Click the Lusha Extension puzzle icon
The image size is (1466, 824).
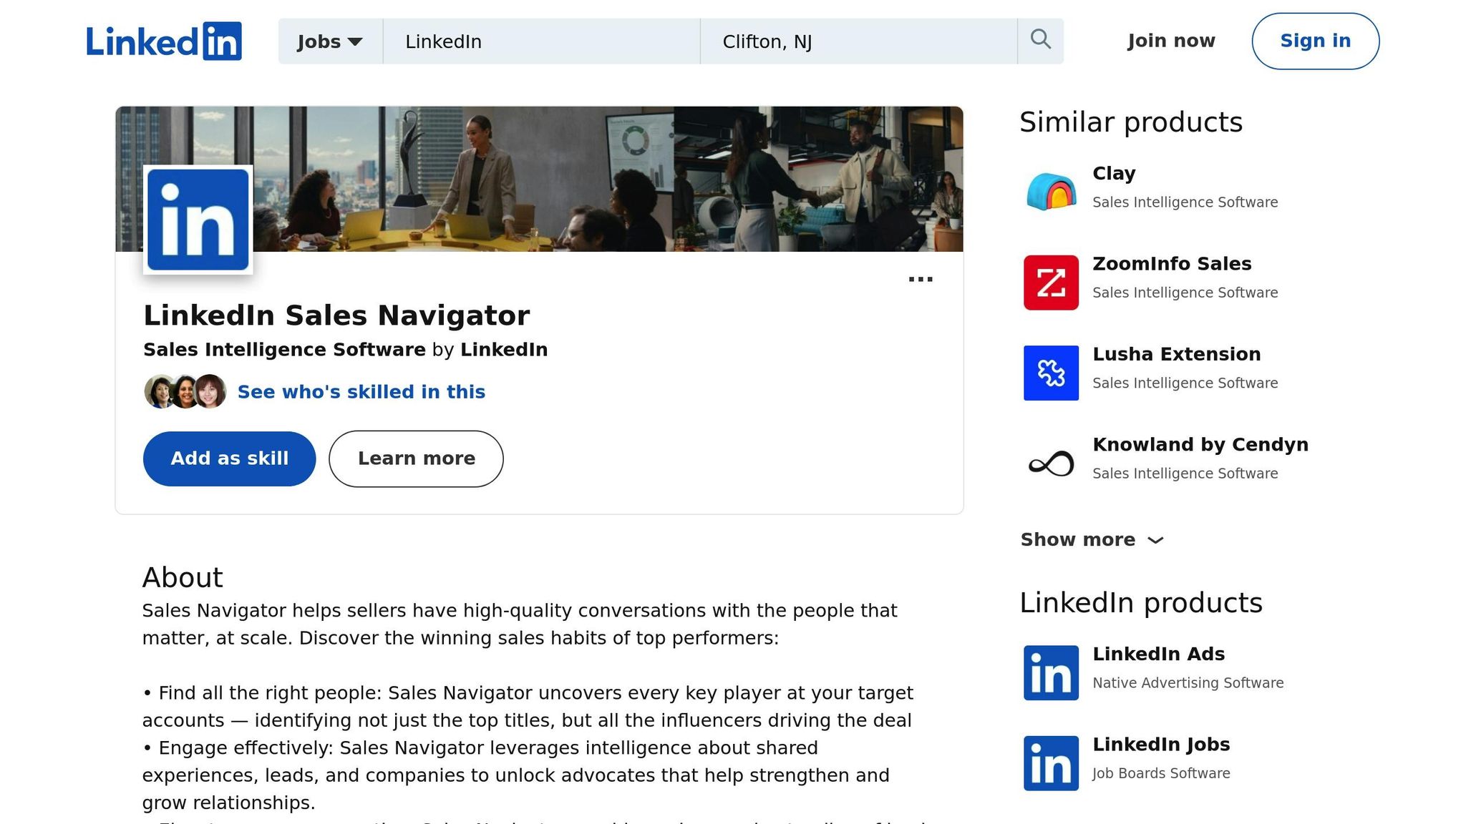[1050, 373]
